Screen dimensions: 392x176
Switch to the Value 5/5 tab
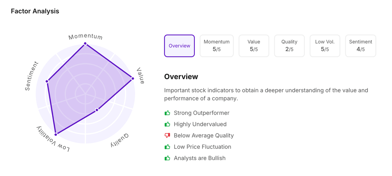coord(254,46)
